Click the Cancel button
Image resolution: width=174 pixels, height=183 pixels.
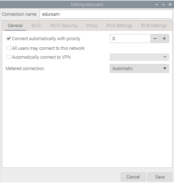(133, 177)
